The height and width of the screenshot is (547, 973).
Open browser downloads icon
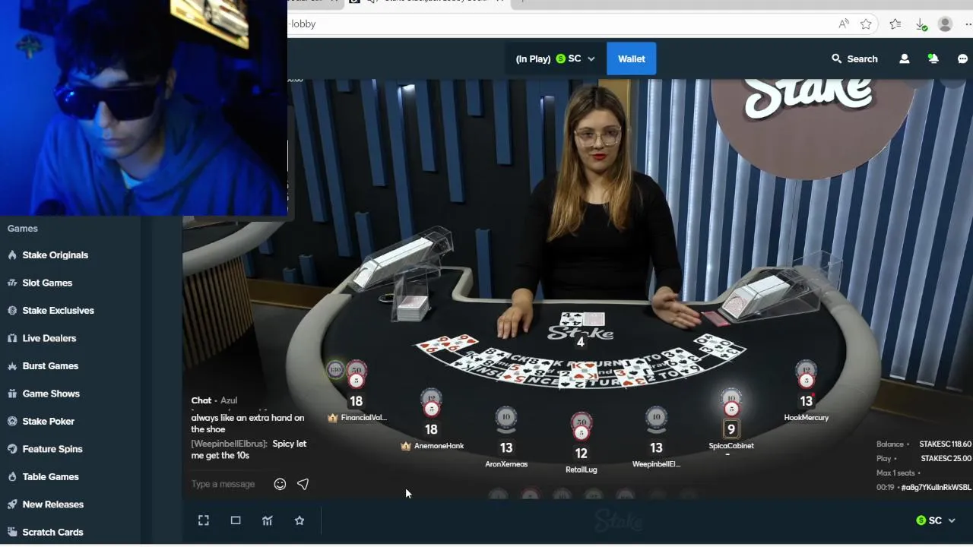tap(921, 24)
